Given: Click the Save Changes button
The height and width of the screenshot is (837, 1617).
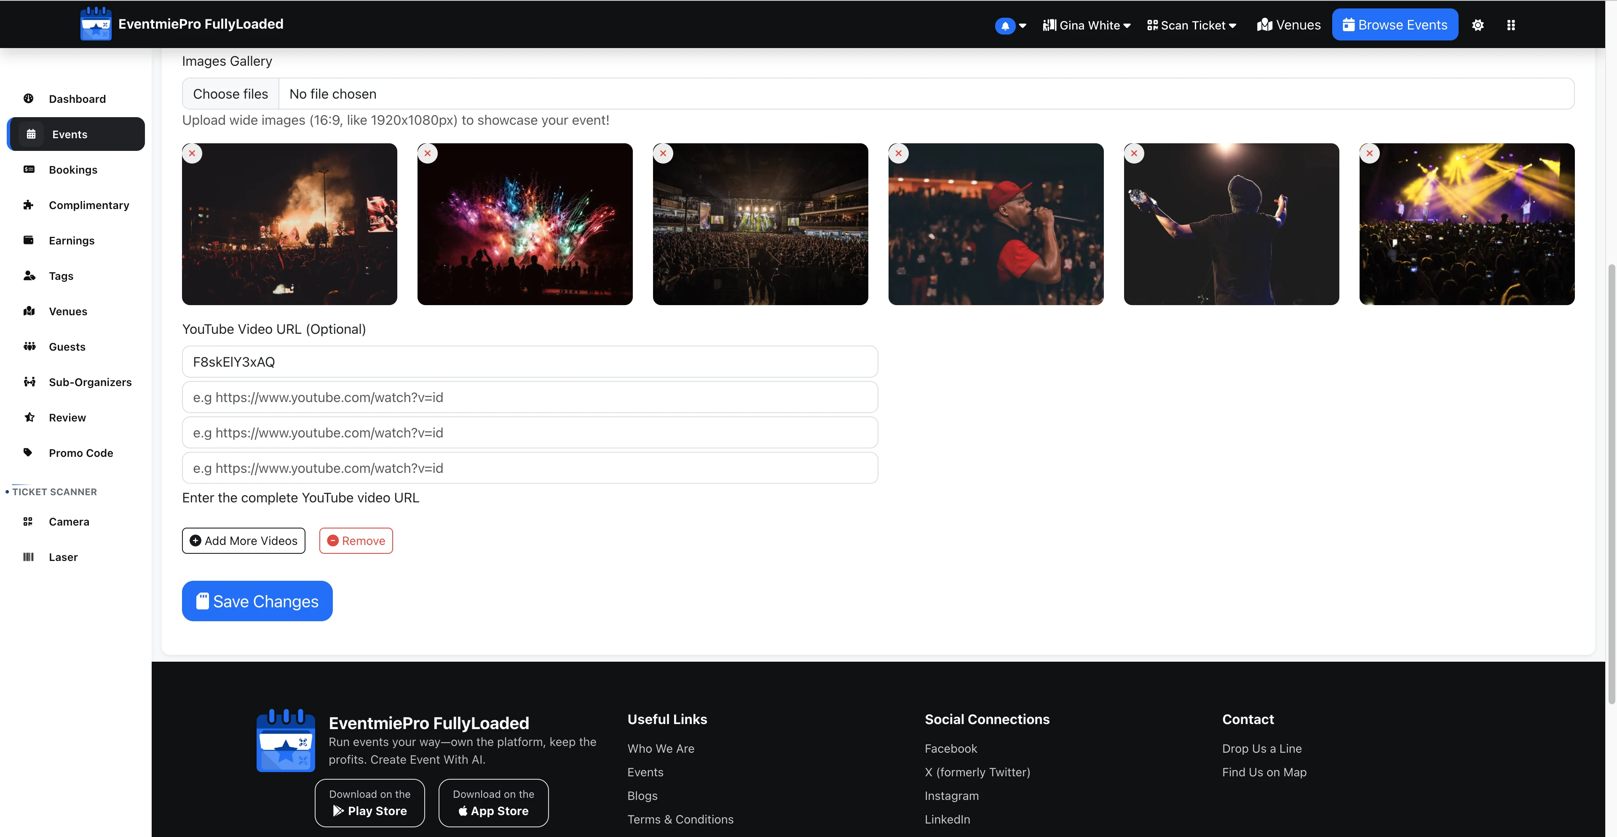Looking at the screenshot, I should point(257,601).
